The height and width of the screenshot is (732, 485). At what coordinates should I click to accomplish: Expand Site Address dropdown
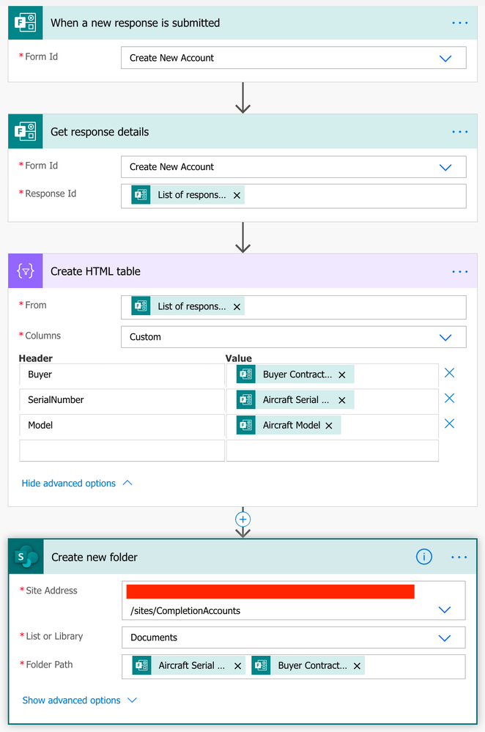pos(445,610)
